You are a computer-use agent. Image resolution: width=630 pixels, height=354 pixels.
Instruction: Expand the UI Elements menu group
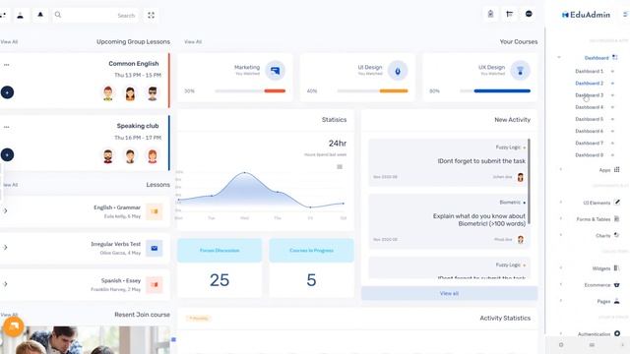click(x=561, y=203)
